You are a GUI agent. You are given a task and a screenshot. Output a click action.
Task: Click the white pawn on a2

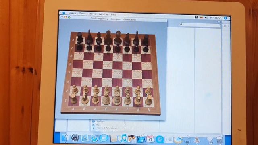click(75, 89)
